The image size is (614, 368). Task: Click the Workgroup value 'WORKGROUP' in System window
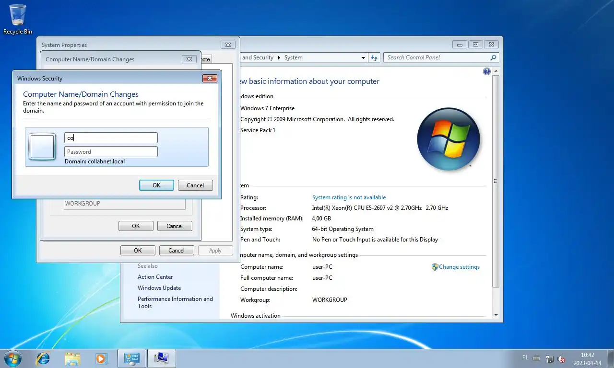[x=330, y=300]
